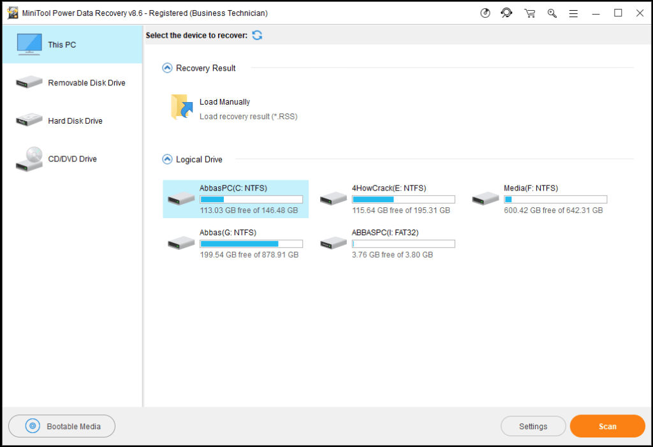The image size is (653, 447).
Task: Start the Scan
Action: coord(607,426)
